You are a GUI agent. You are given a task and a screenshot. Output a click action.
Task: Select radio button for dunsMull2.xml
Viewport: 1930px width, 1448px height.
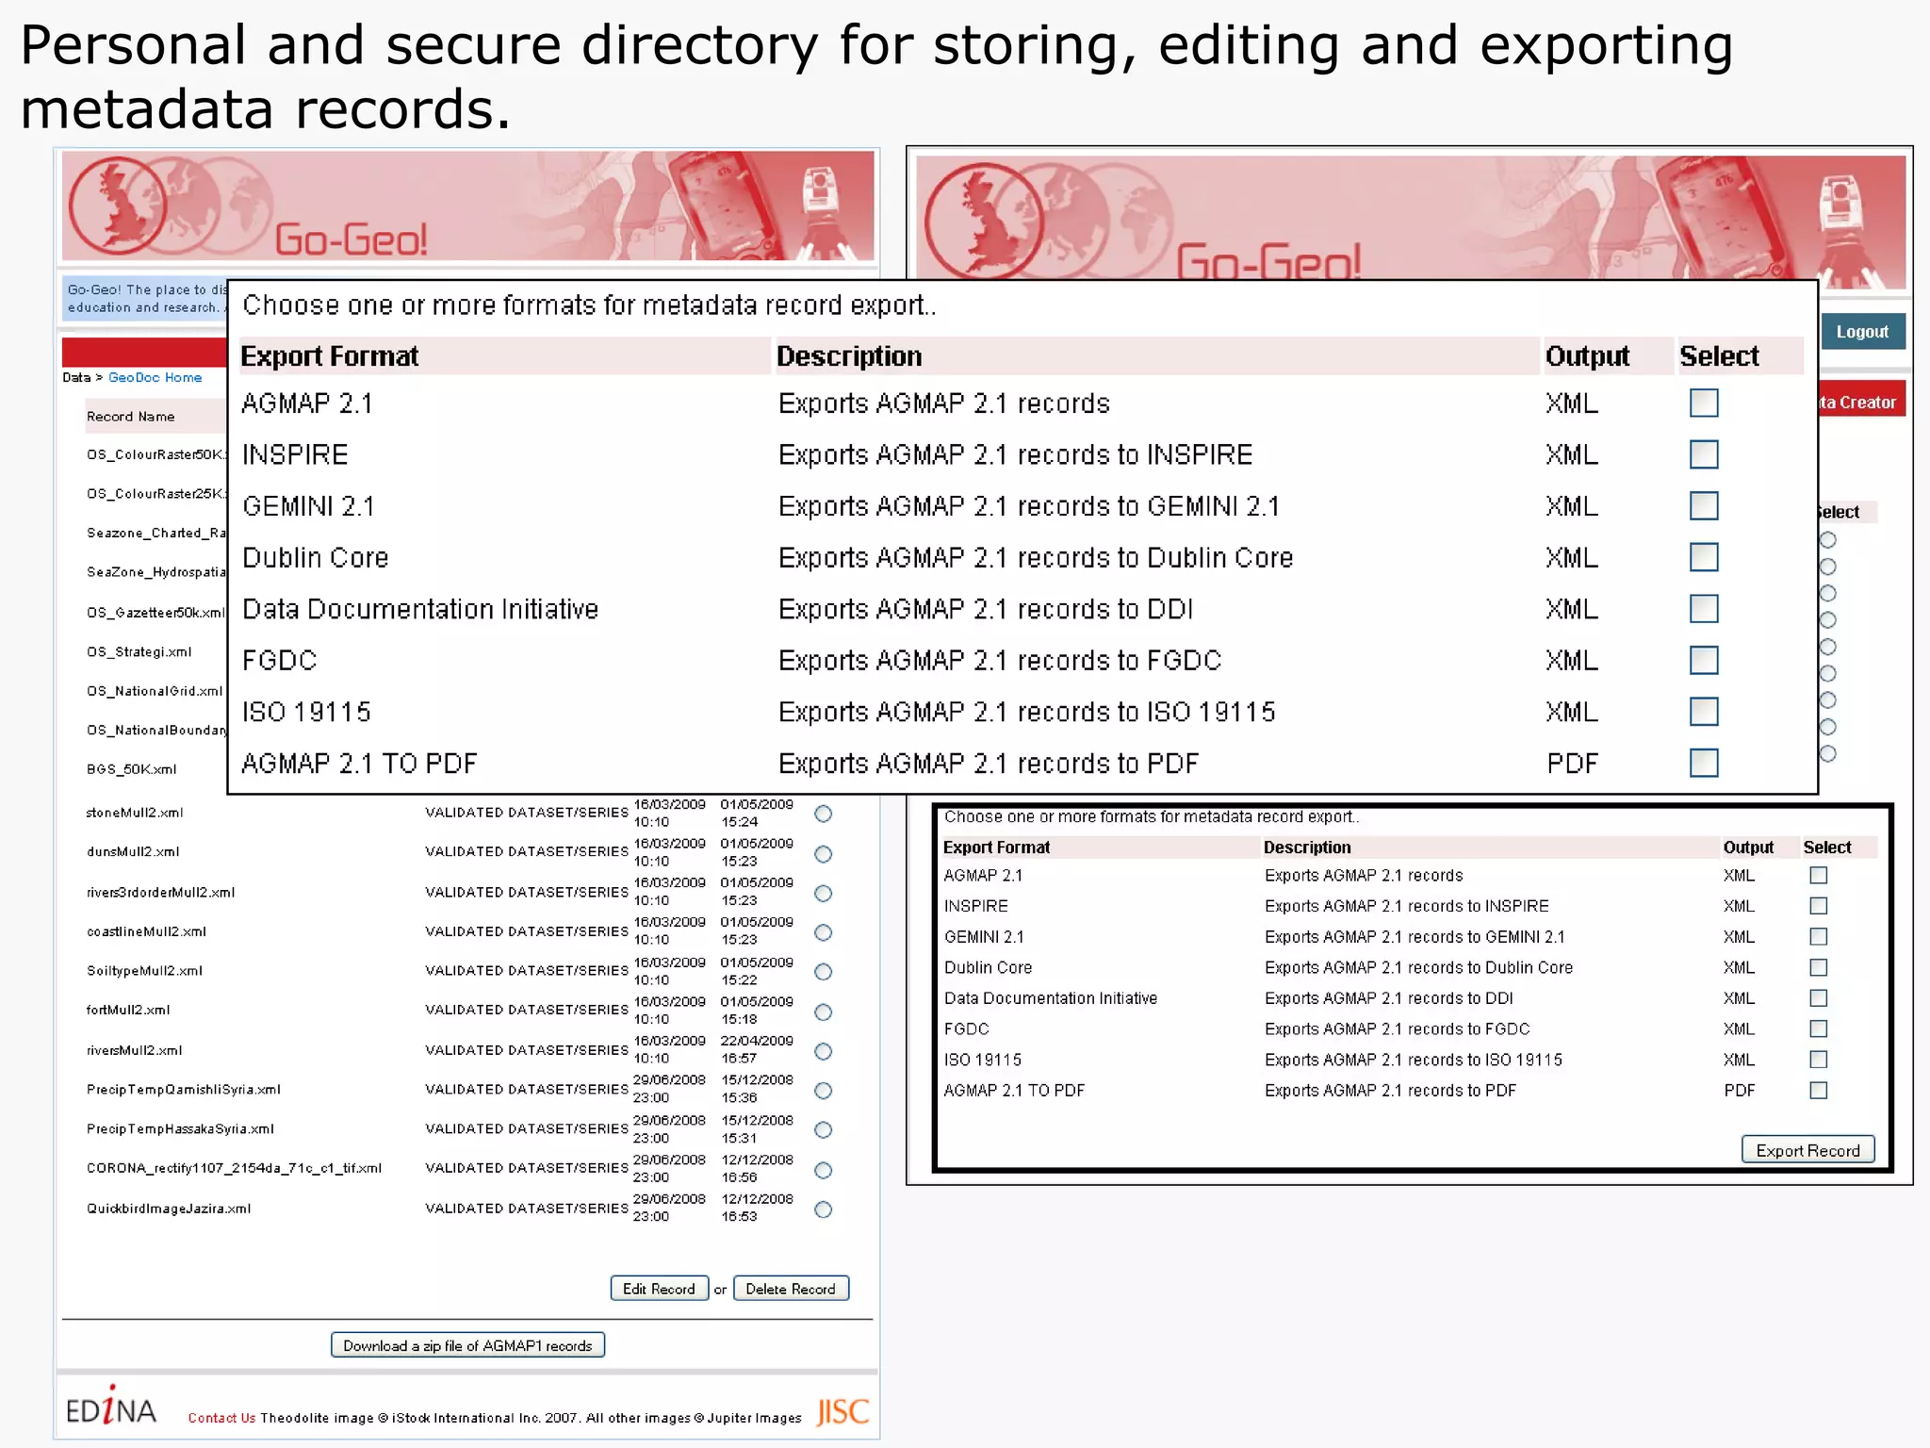[x=824, y=854]
